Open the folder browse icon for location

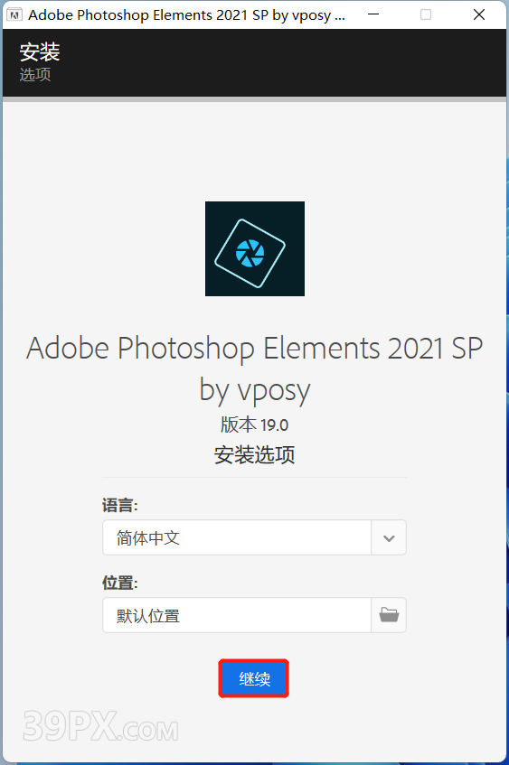[389, 615]
